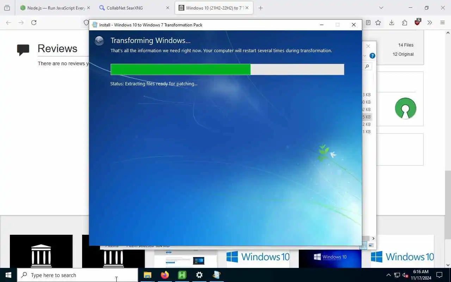Click the green open source logo
451x282 pixels.
click(x=406, y=108)
